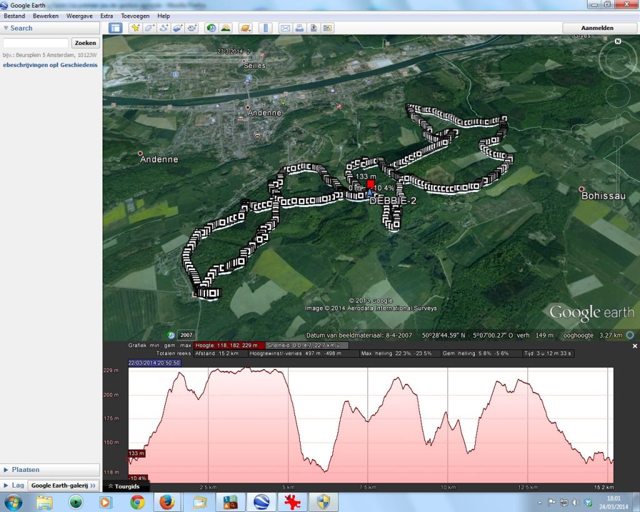Show historical imagery with clock icon
The height and width of the screenshot is (512, 640).
pos(211,28)
